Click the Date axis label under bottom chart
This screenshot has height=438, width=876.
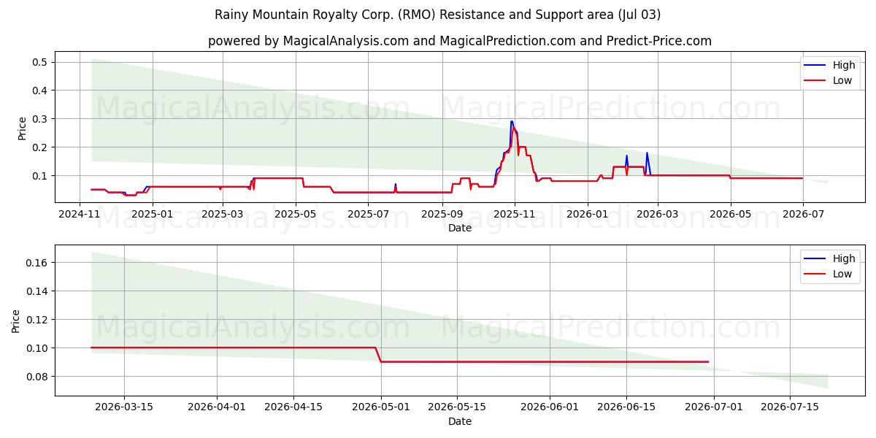point(460,421)
